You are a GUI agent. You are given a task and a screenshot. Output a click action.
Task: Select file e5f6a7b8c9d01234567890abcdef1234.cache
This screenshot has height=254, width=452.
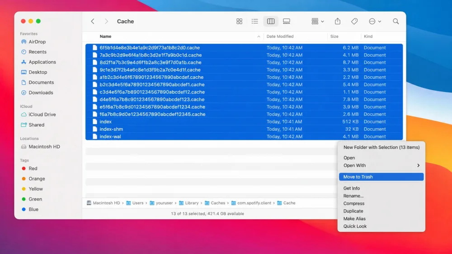(244, 107)
